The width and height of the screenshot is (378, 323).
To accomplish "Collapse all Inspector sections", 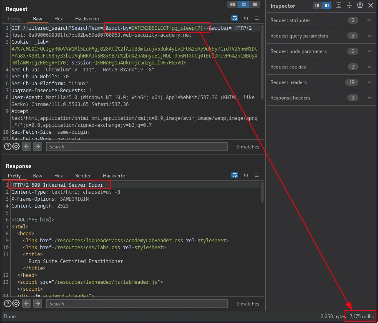I will 349,6.
